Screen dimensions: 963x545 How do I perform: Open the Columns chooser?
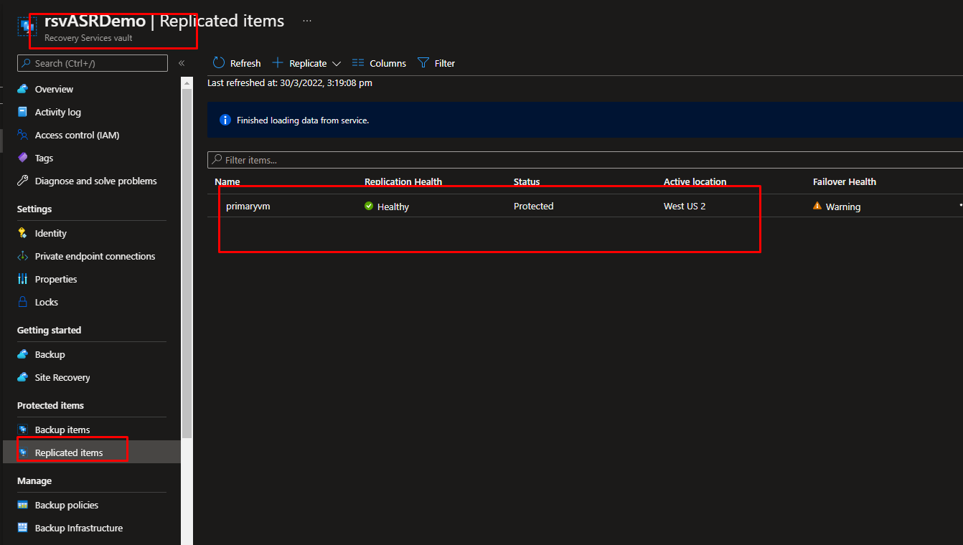[x=379, y=63]
